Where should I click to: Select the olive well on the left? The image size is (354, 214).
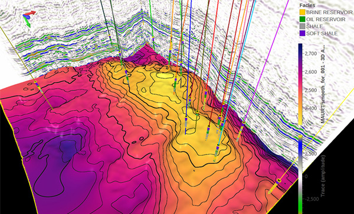pos(27,68)
